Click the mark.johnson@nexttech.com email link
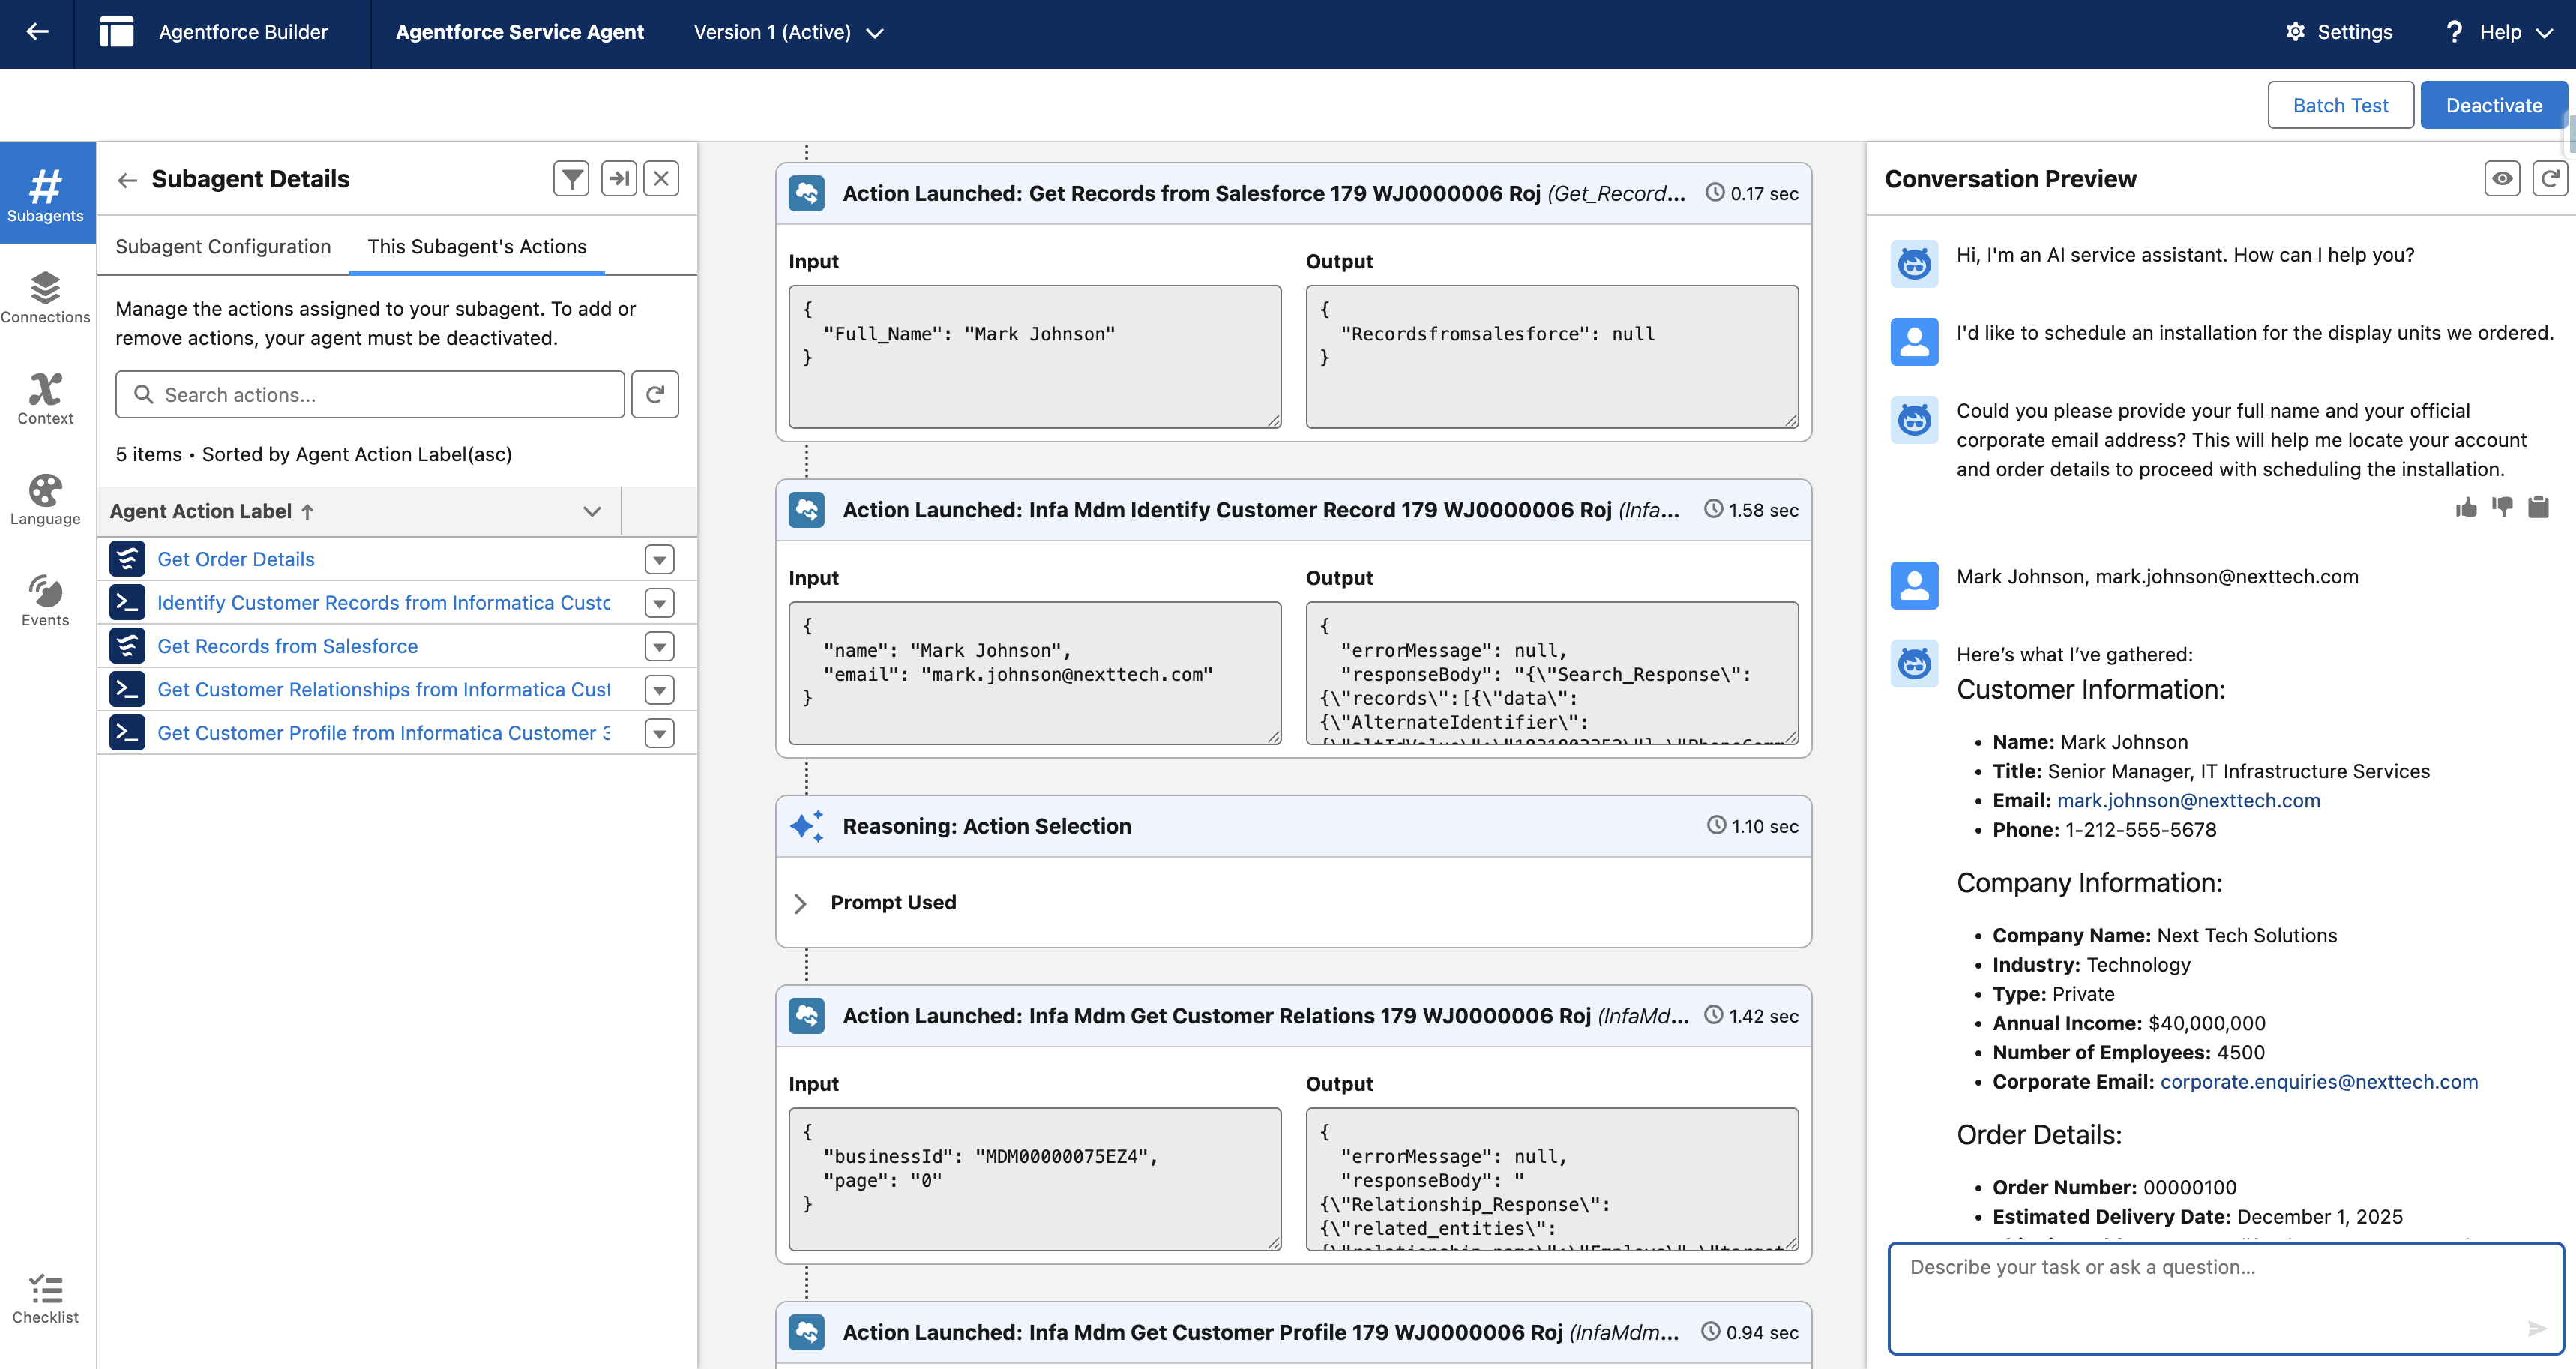The height and width of the screenshot is (1369, 2576). (x=2188, y=800)
